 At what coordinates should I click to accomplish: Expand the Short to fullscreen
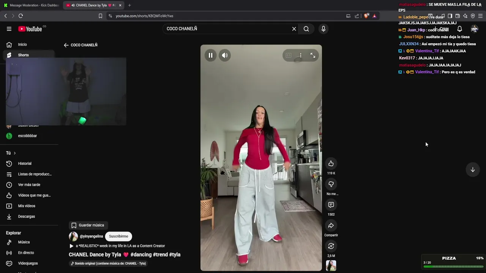(x=313, y=55)
